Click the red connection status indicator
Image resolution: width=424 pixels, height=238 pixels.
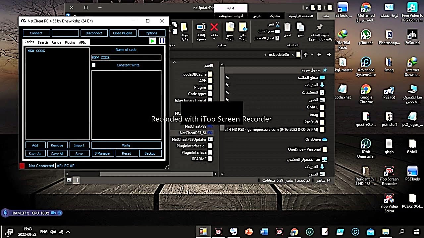(x=22, y=166)
